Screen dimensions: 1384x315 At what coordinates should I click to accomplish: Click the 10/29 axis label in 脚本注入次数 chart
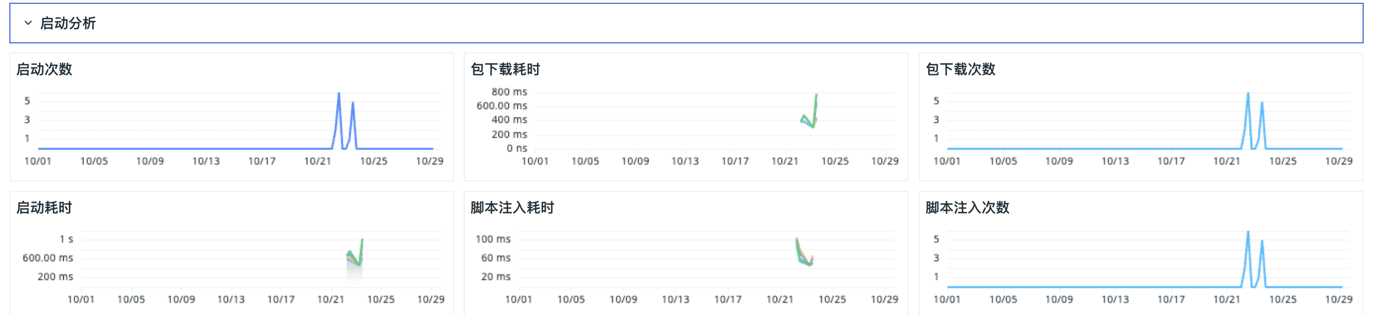(1338, 299)
